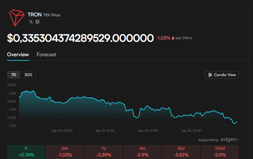Click the 0.33 y-axis label

[13, 126]
